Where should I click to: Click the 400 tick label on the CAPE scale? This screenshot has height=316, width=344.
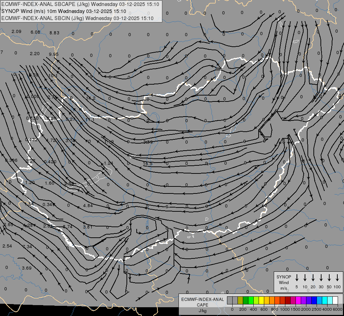(253, 309)
